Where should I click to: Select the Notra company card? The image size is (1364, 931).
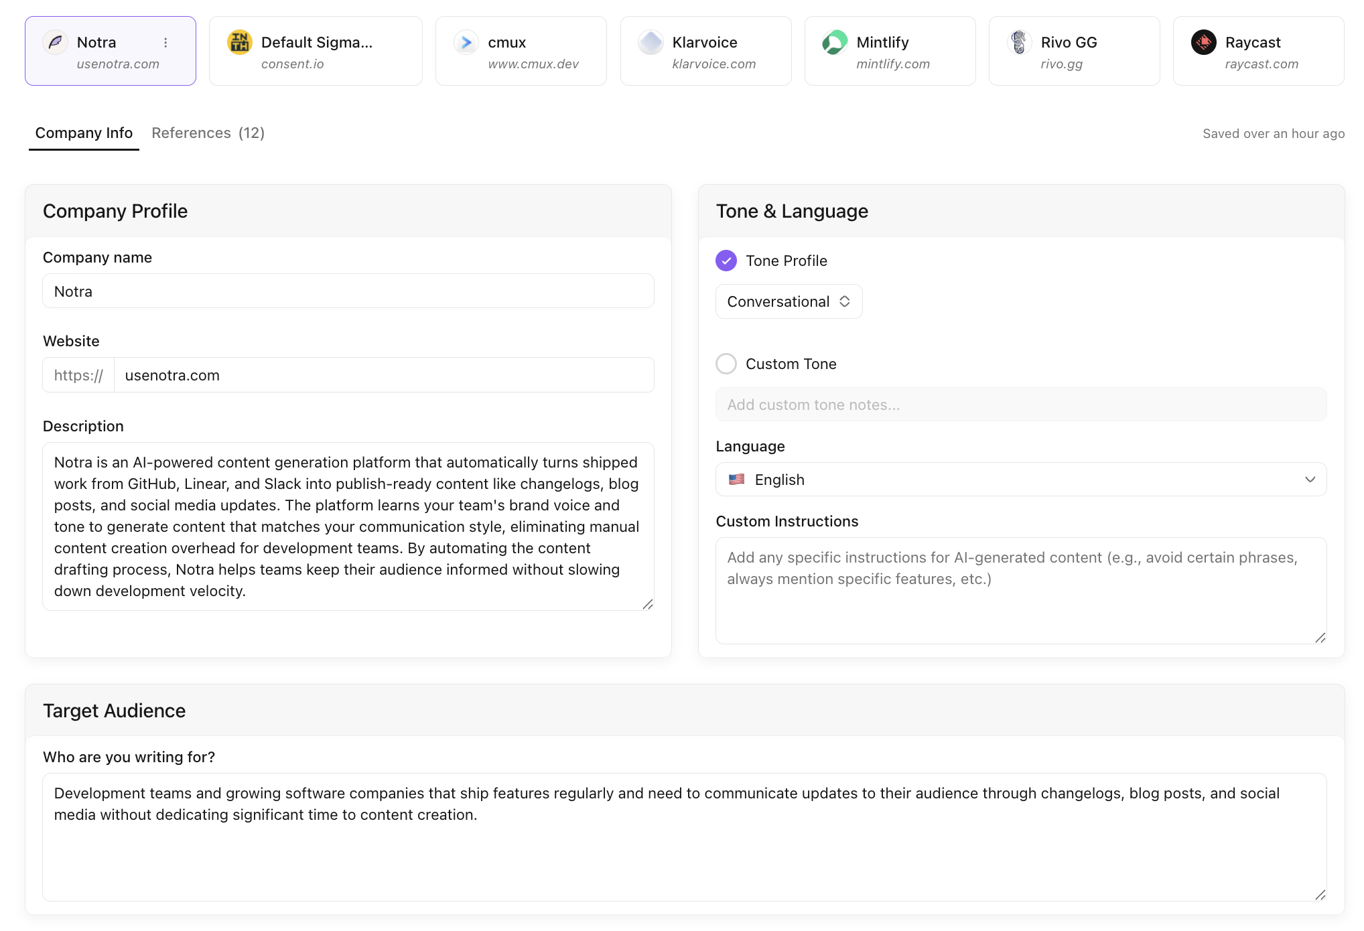point(111,51)
